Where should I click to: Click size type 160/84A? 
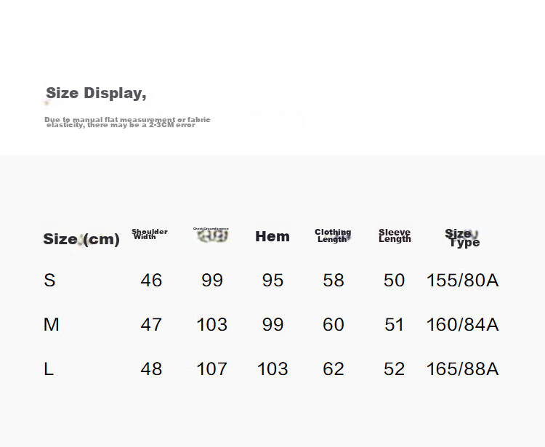(462, 324)
